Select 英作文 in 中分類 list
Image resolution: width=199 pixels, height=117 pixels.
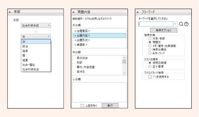[x=98, y=72]
